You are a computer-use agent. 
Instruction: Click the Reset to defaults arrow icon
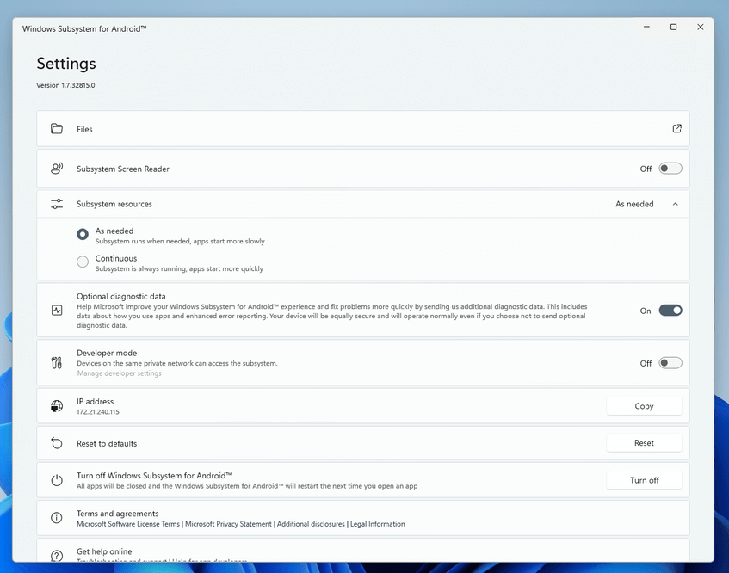click(x=57, y=443)
